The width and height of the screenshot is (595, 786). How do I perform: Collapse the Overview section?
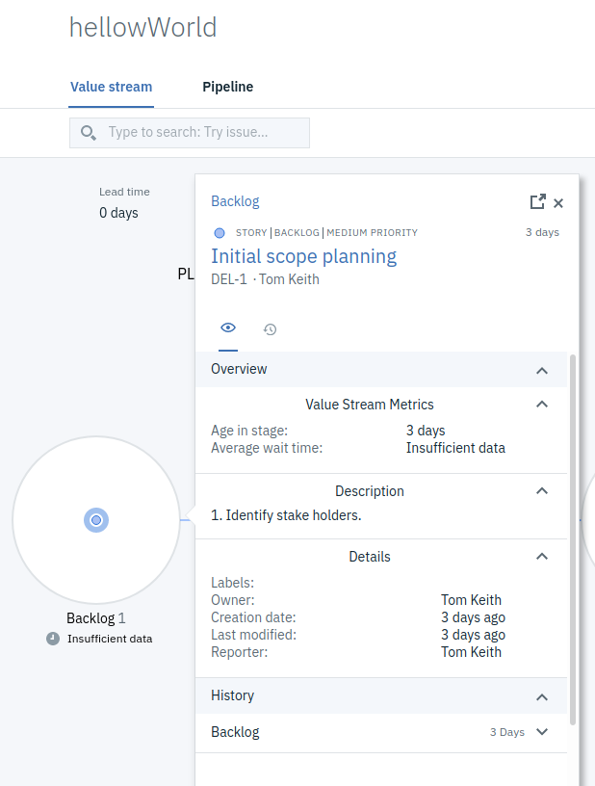542,370
